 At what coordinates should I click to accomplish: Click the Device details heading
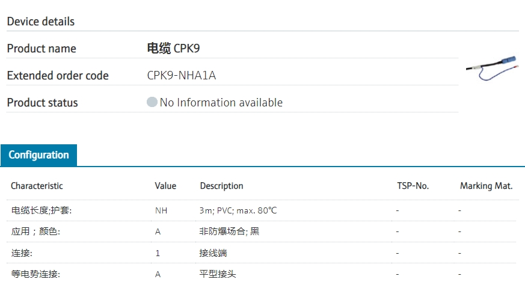point(41,22)
